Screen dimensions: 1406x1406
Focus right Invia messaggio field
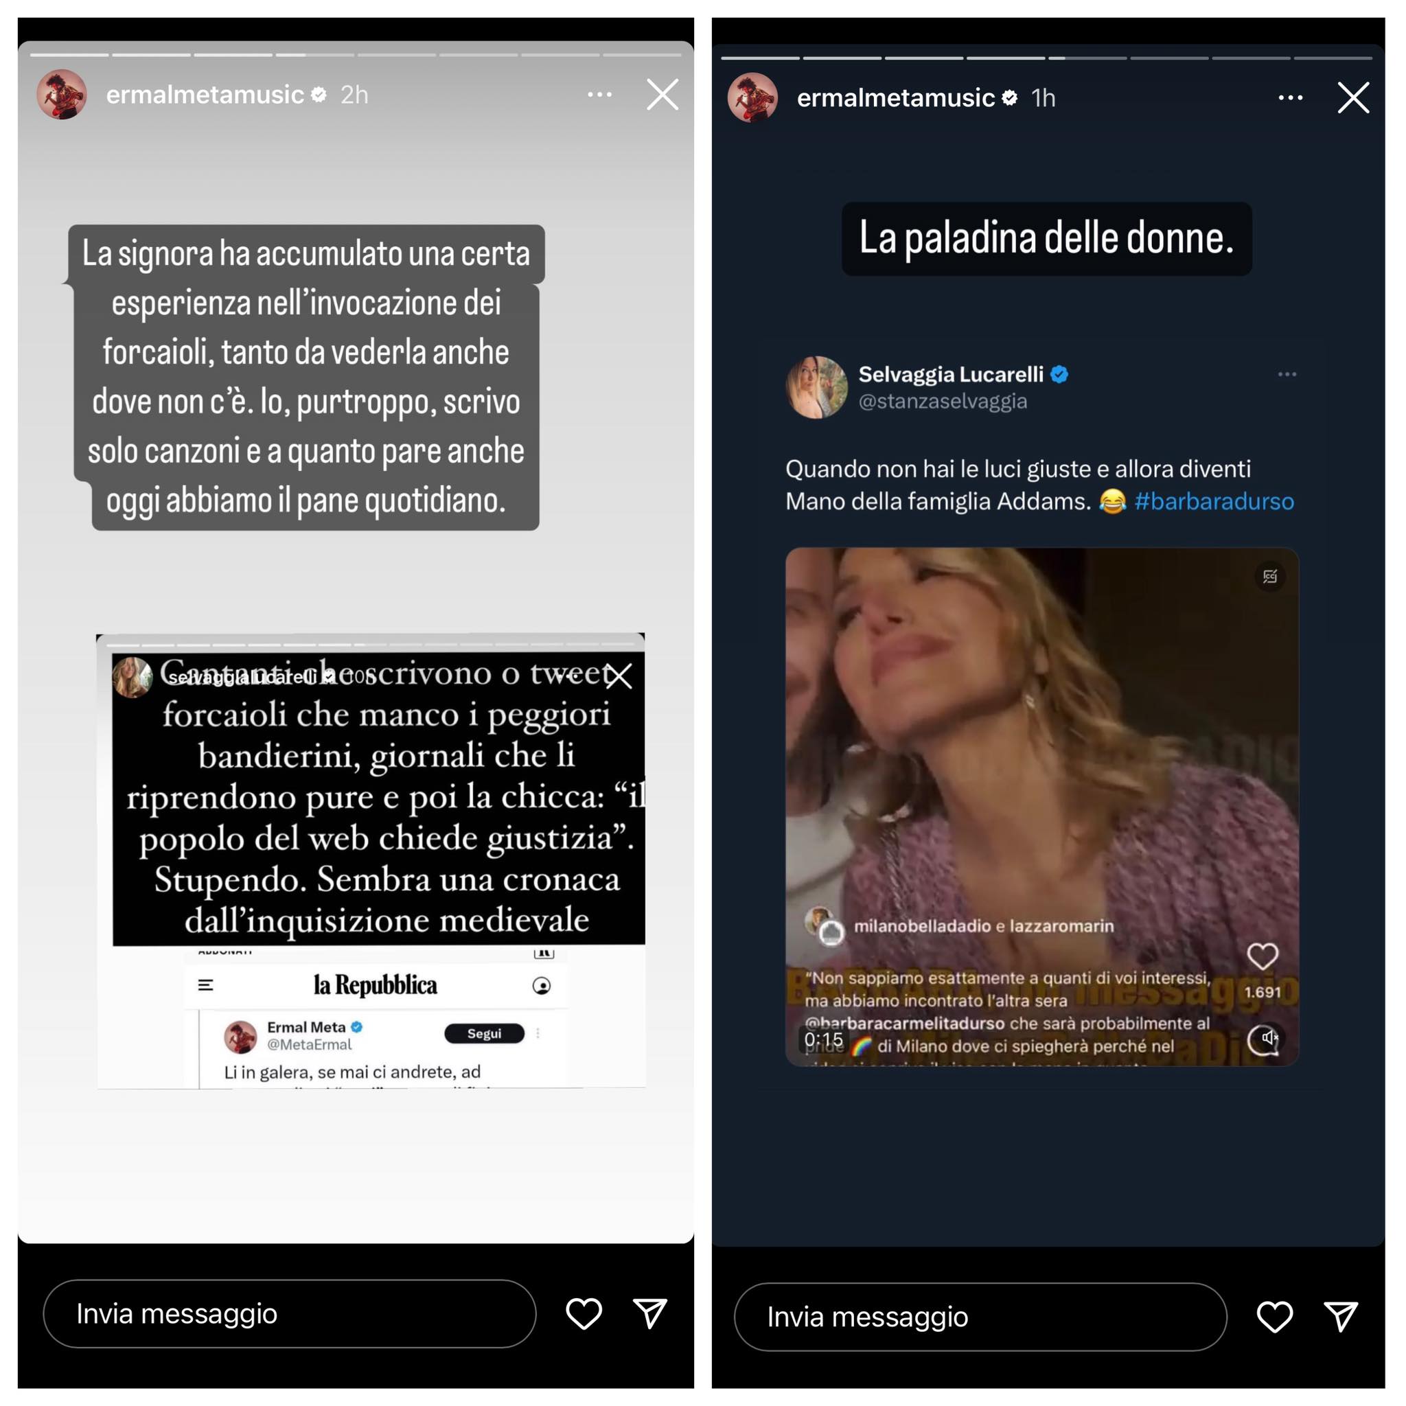coord(980,1317)
